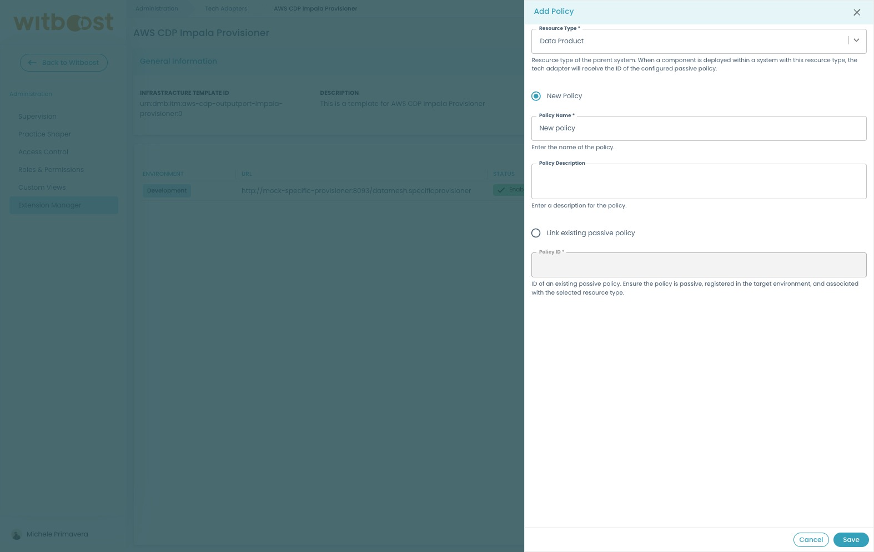Click the disabled Policy ID field

(x=699, y=265)
